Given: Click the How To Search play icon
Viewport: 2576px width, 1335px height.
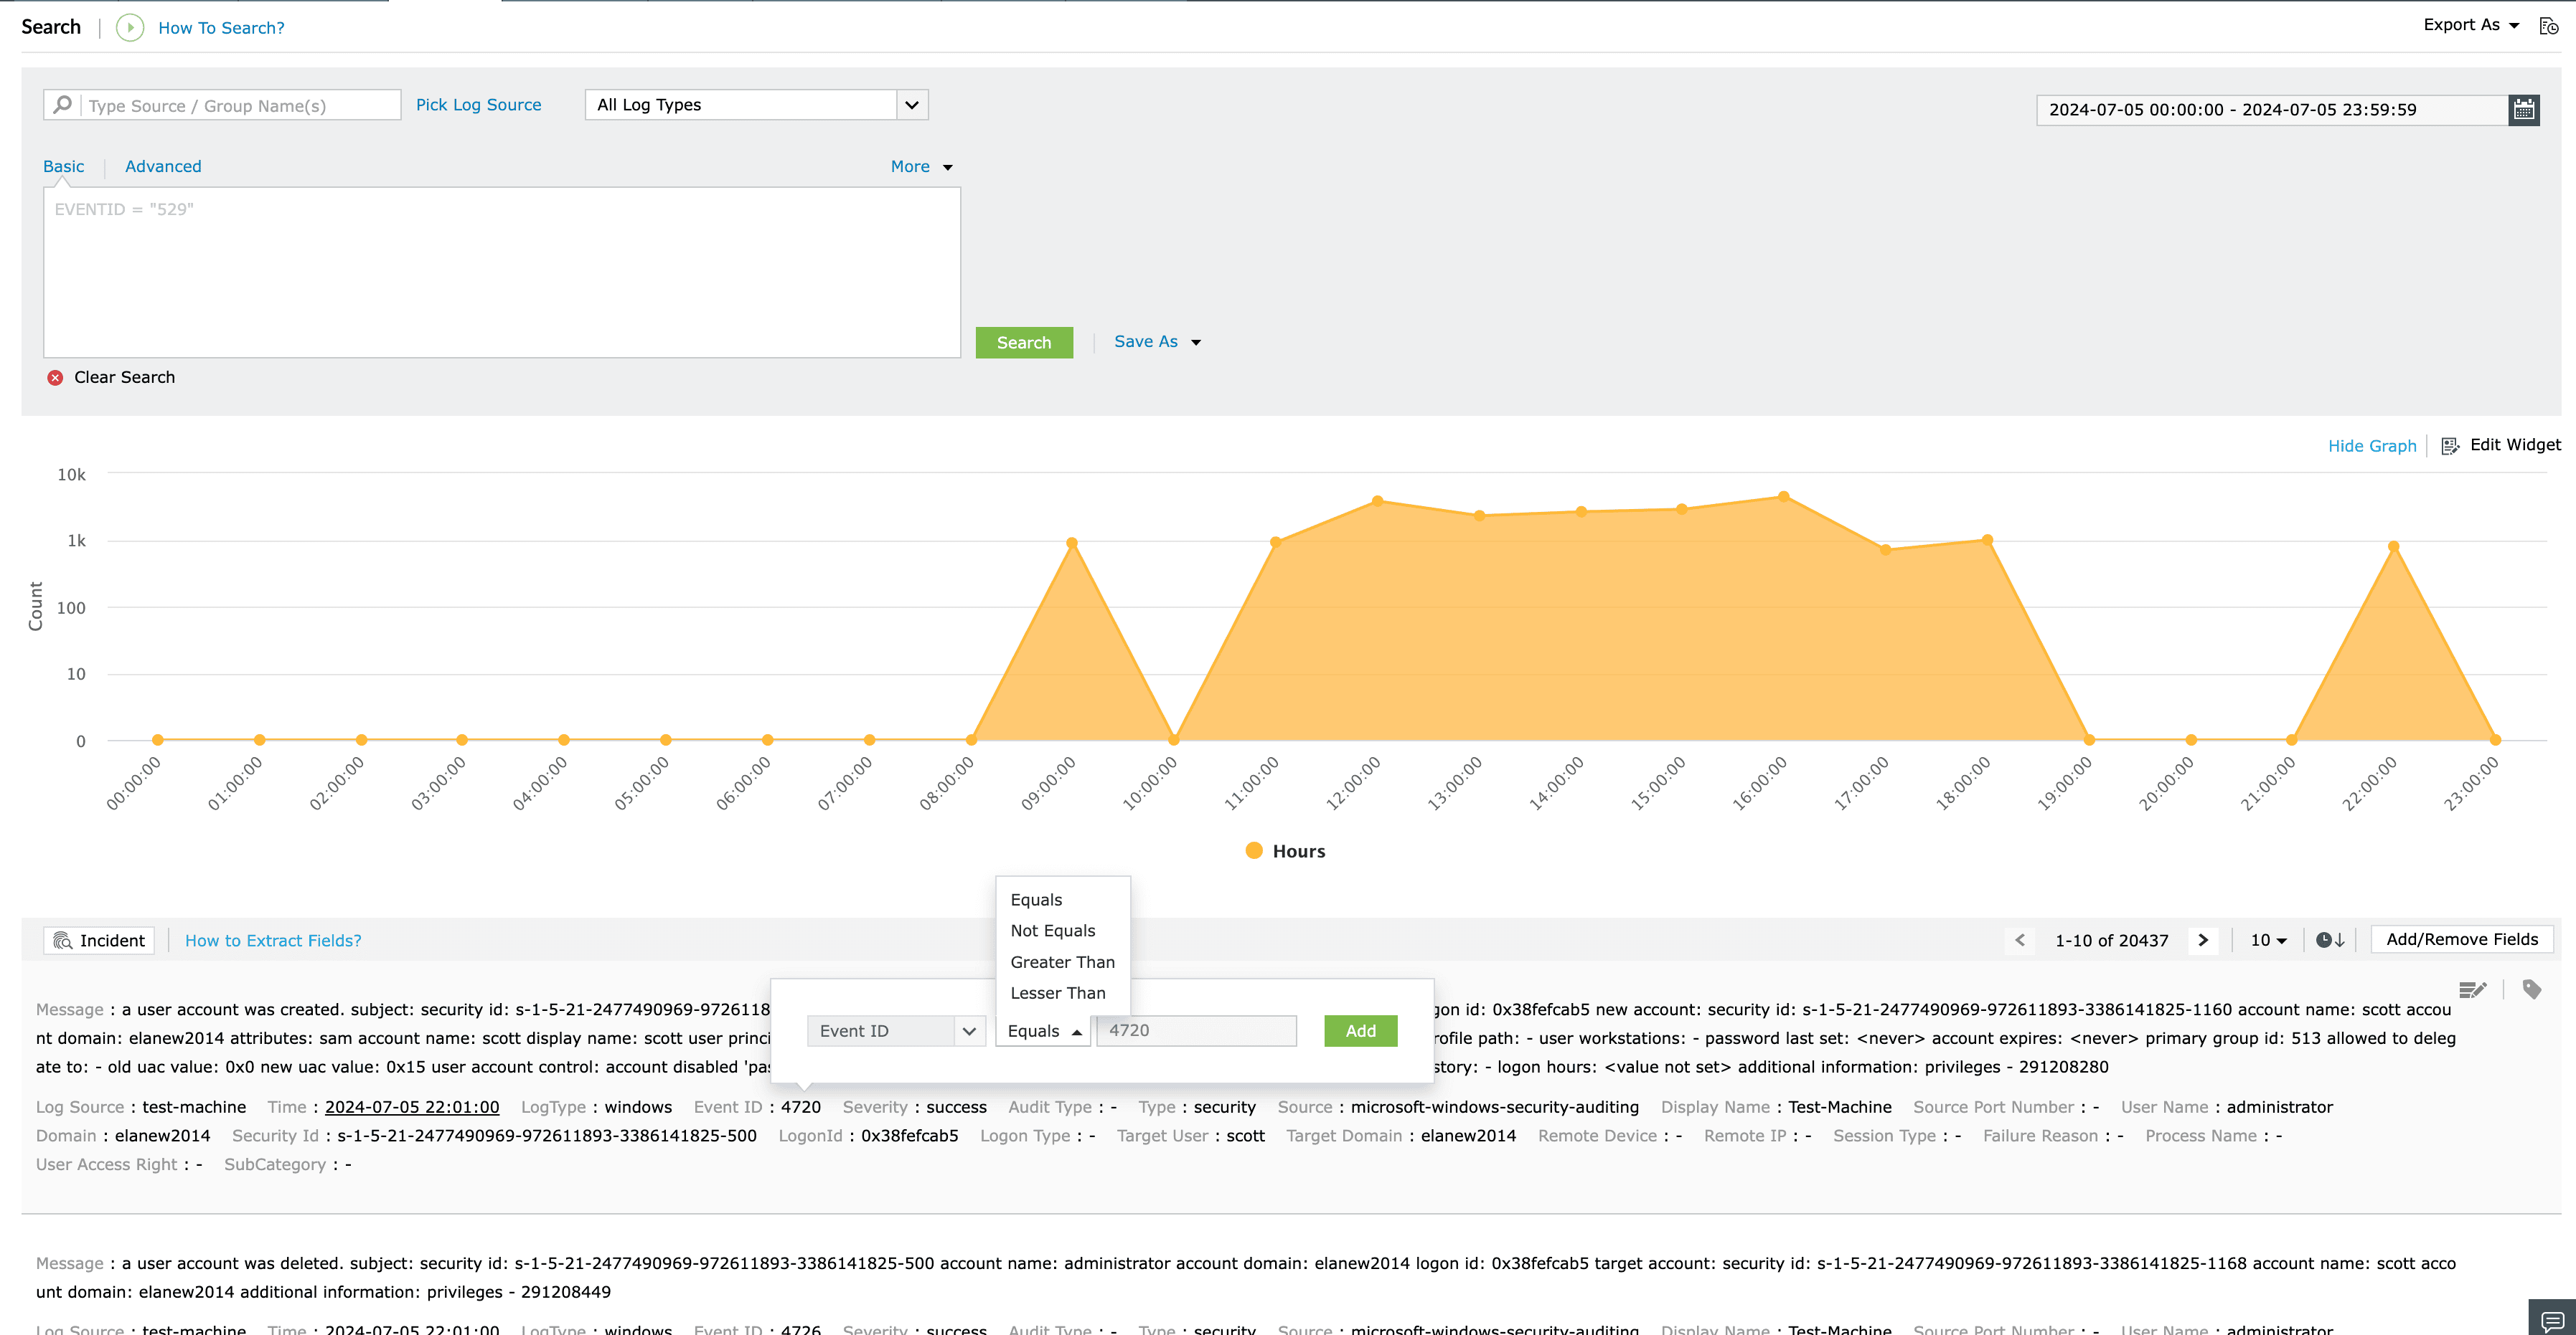Looking at the screenshot, I should [130, 28].
